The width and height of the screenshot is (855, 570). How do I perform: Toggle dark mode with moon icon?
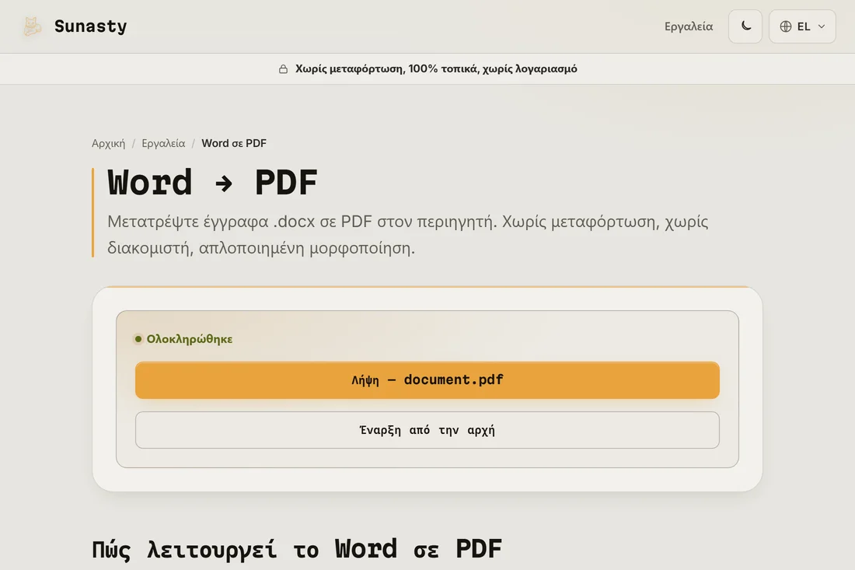745,26
